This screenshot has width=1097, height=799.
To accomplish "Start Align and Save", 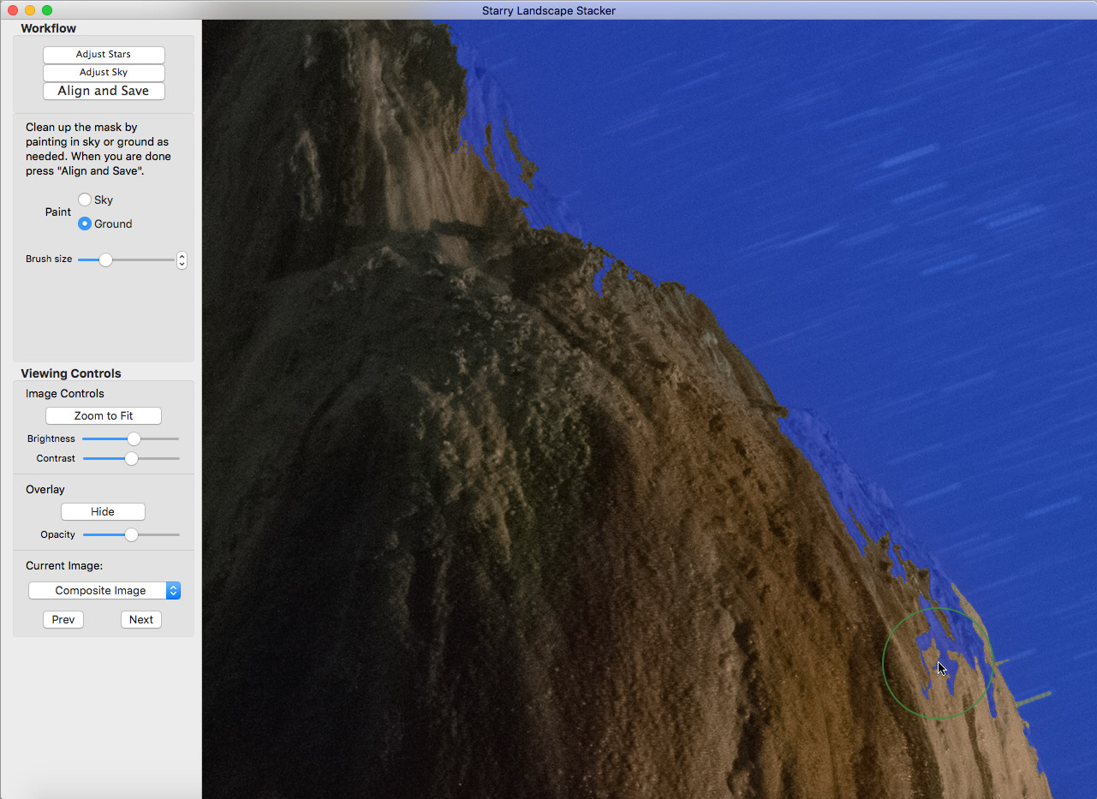I will [104, 91].
